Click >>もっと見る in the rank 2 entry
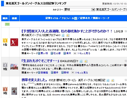This screenshot has width=127, height=98. pyautogui.click(x=81, y=73)
